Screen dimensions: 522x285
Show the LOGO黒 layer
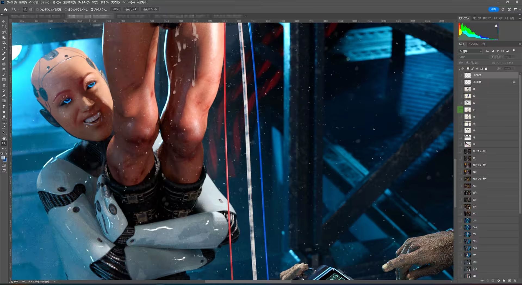coord(460,82)
